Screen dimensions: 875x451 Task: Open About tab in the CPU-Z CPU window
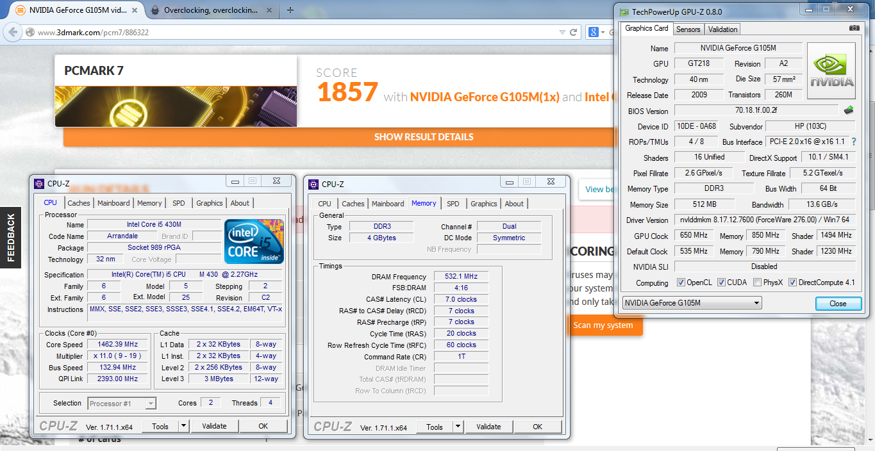point(240,203)
